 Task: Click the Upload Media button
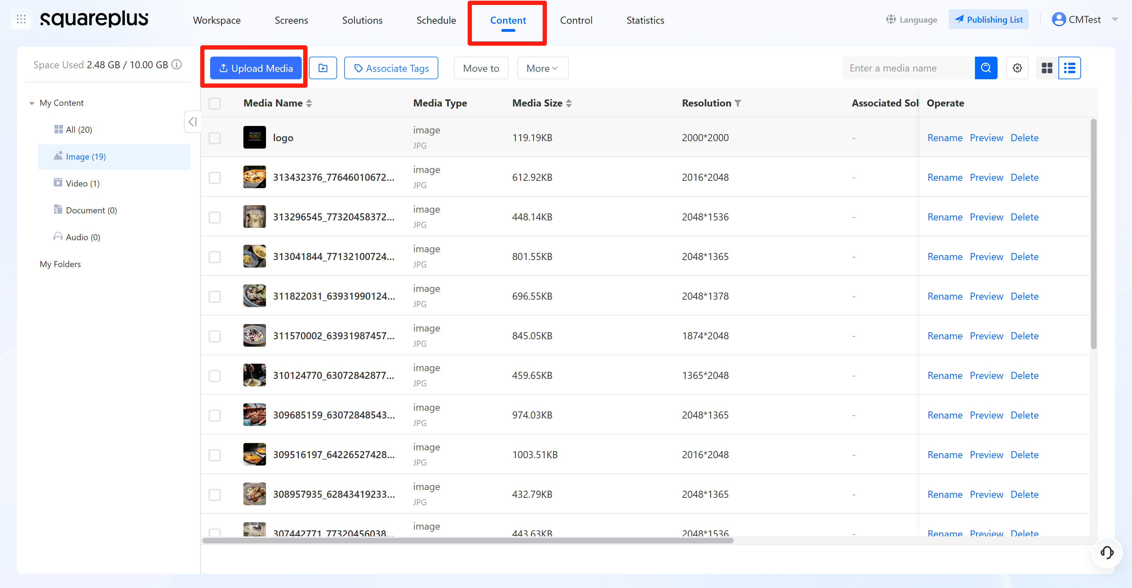(x=256, y=68)
